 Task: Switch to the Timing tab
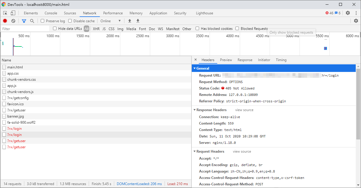[281, 60]
